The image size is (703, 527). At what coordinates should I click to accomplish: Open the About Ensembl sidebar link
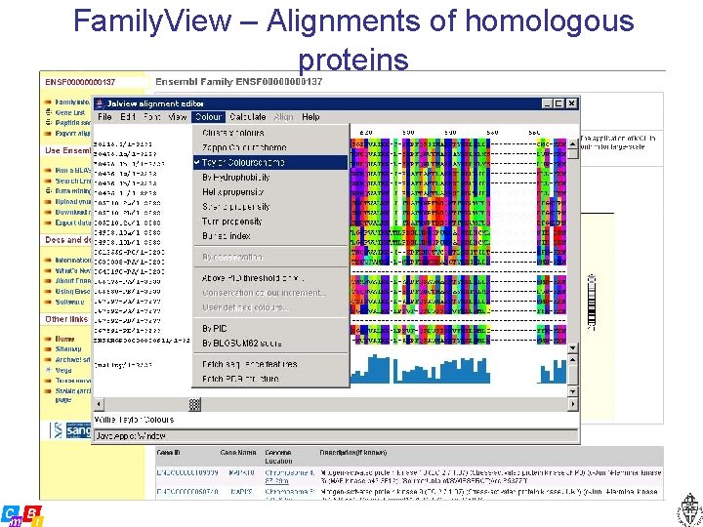point(73,281)
